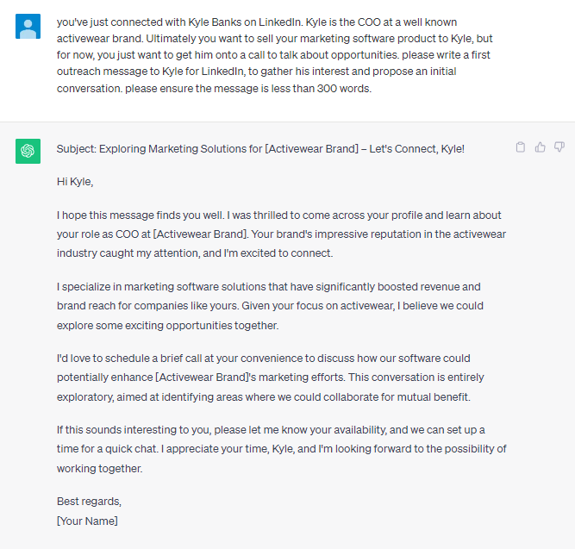
Task: Click the line starting 'industry caught my attention'
Action: [195, 253]
